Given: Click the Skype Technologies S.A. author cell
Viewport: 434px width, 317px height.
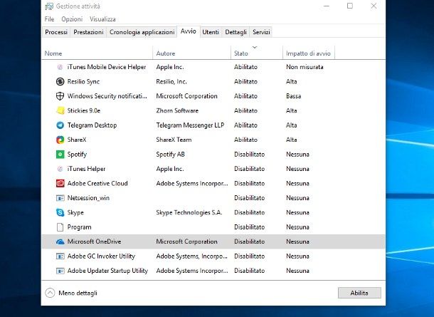Looking at the screenshot, I should click(189, 212).
